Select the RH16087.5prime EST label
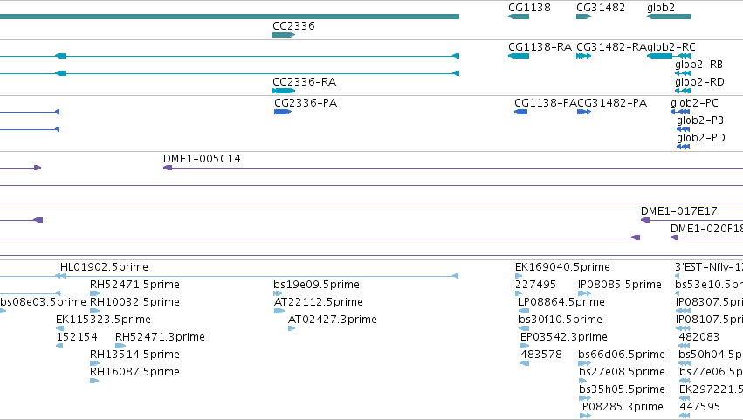The width and height of the screenshot is (743, 420). tap(134, 372)
